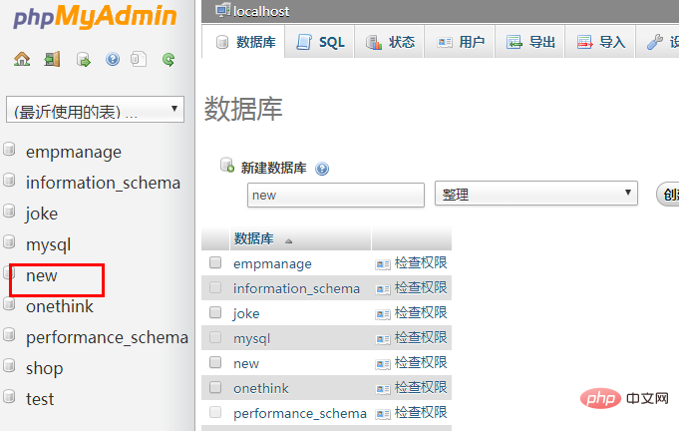Click database icon beside empmanage in sidebar
This screenshot has width=679, height=431.
point(9,149)
